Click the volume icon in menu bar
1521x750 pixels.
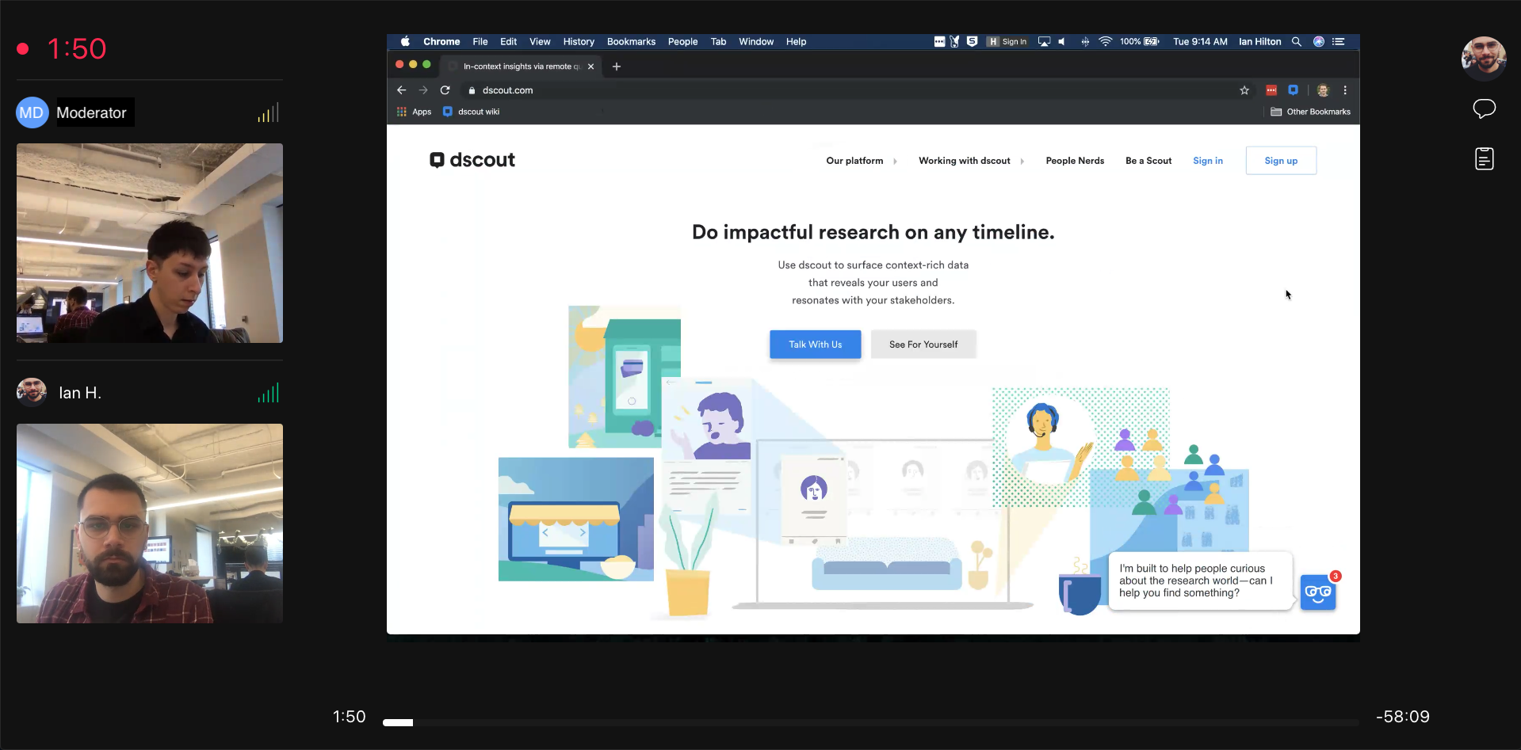tap(1062, 42)
